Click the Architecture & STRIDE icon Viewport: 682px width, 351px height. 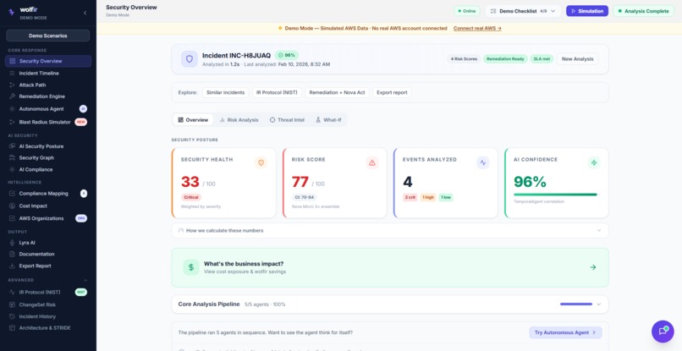[x=12, y=328]
